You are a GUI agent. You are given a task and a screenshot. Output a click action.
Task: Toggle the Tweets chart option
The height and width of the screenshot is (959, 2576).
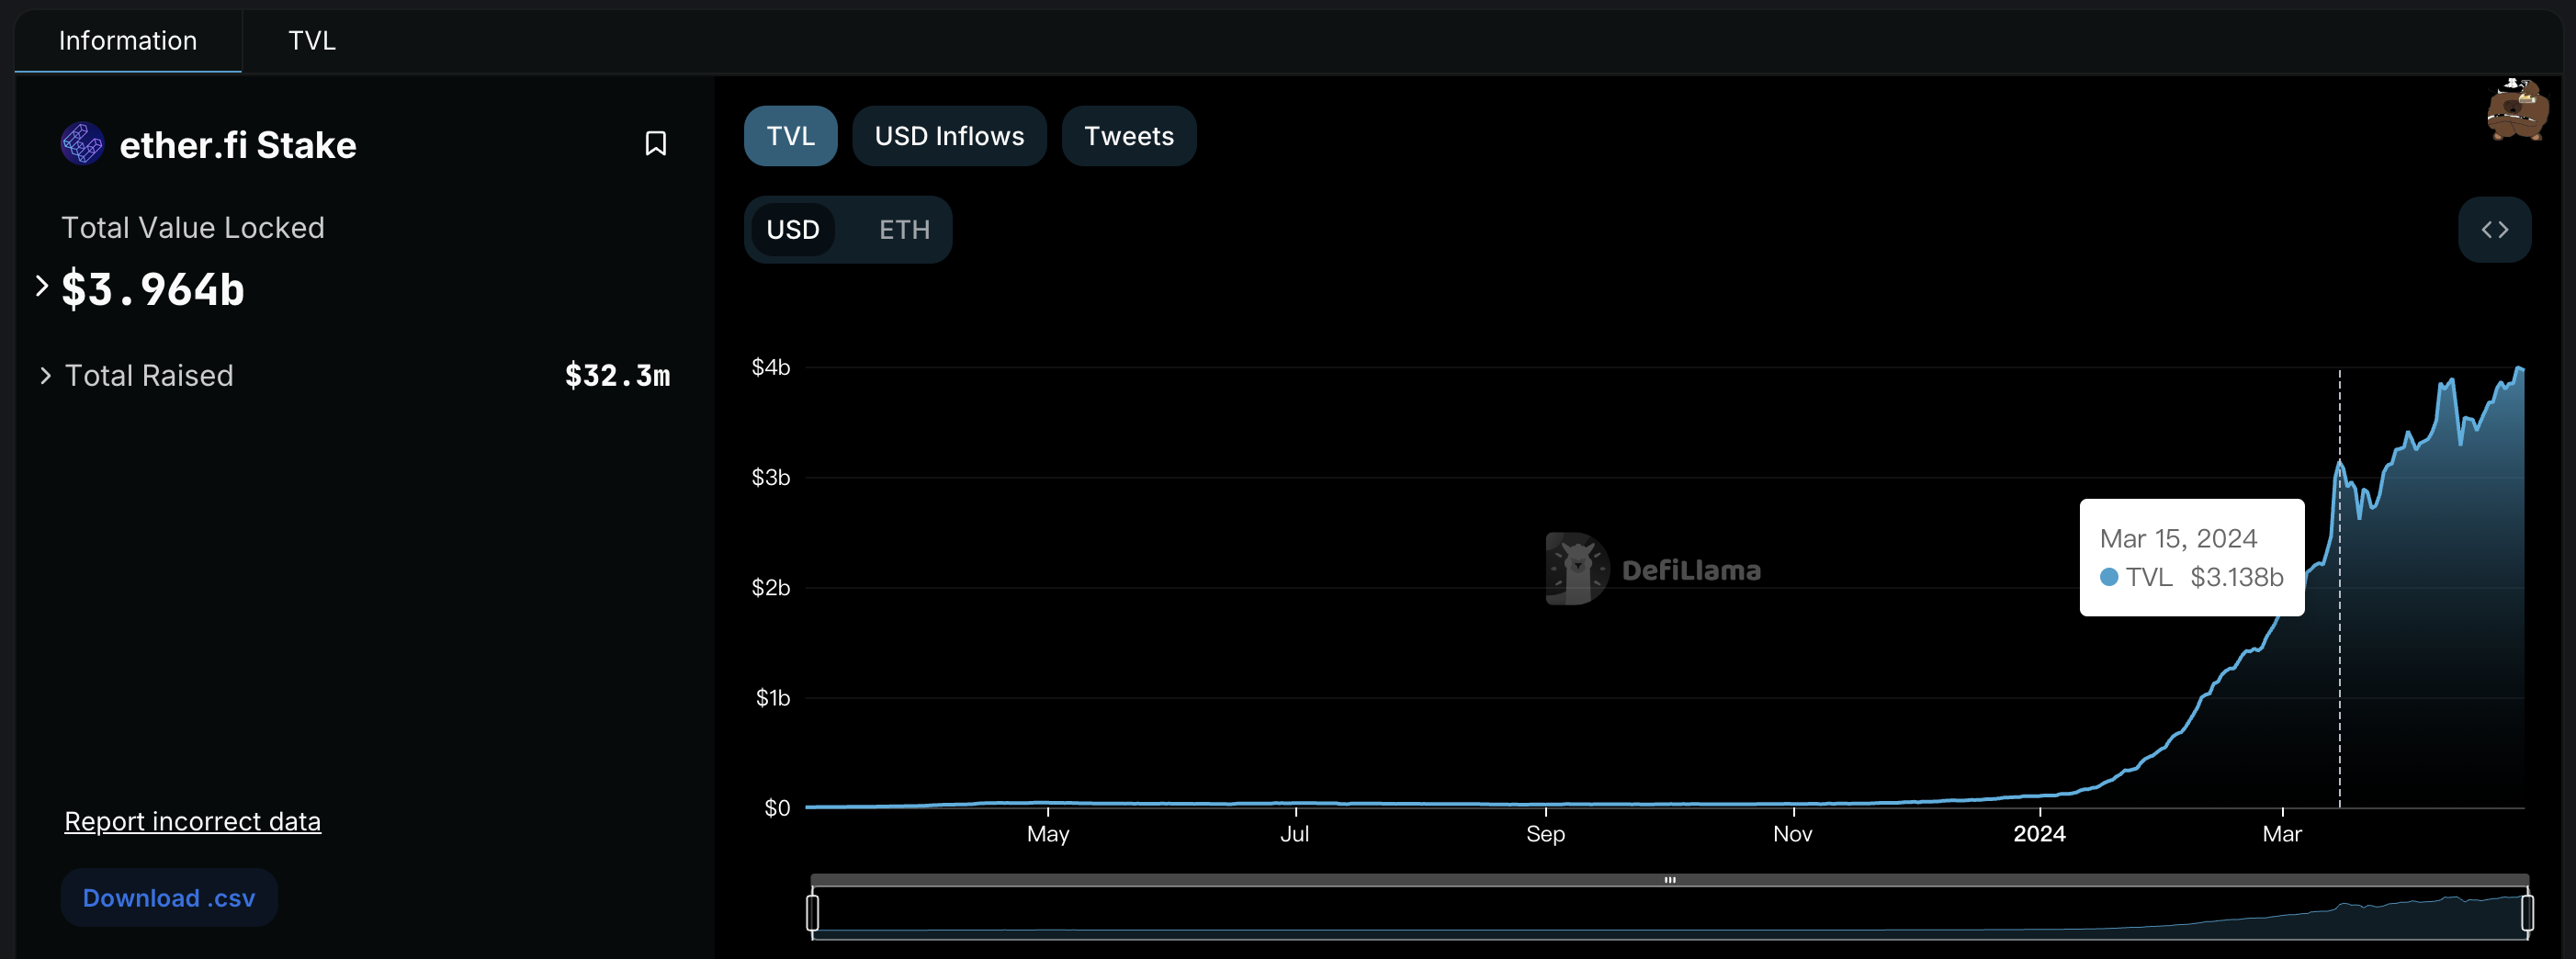click(1129, 136)
